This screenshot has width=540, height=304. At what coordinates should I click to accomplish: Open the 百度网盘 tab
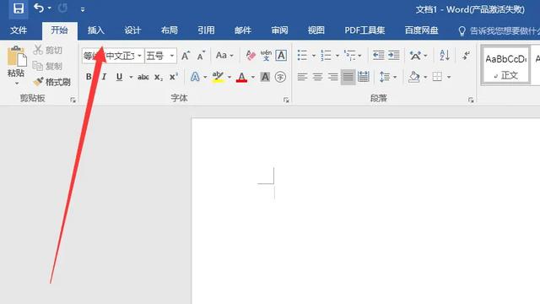422,30
